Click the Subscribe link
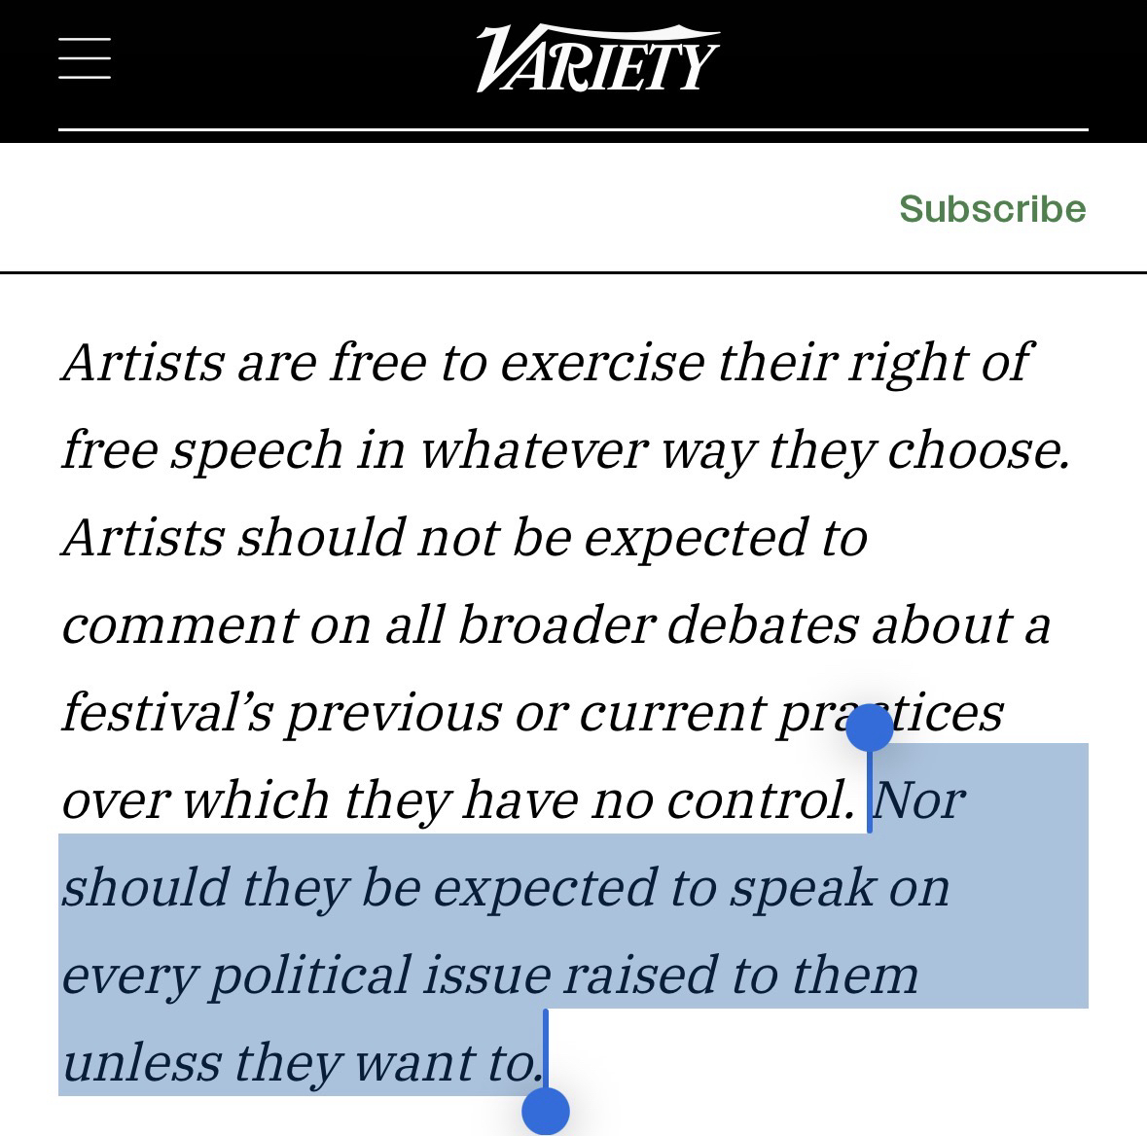 point(991,208)
